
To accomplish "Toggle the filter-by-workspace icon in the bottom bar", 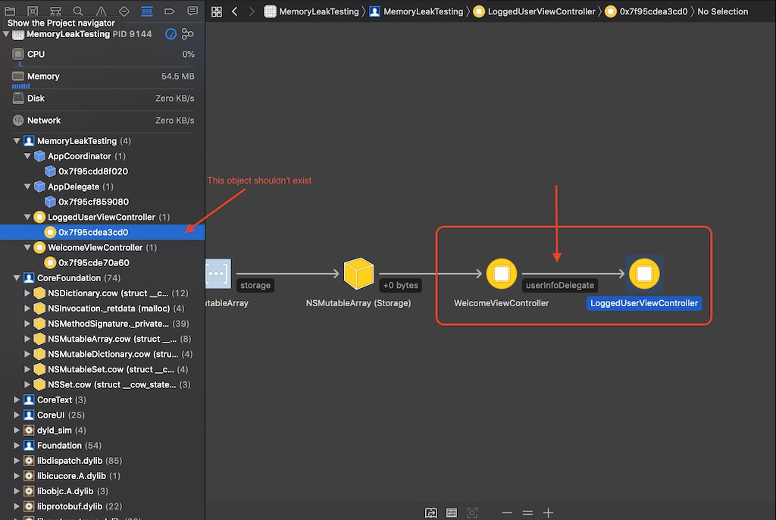I will (432, 512).
